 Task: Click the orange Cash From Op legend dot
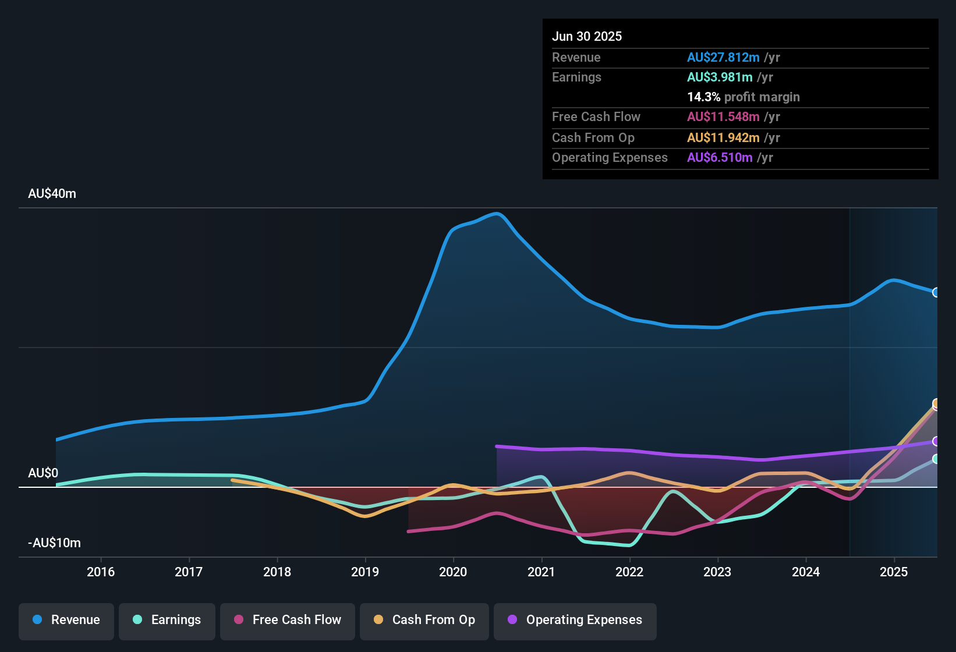pos(378,620)
